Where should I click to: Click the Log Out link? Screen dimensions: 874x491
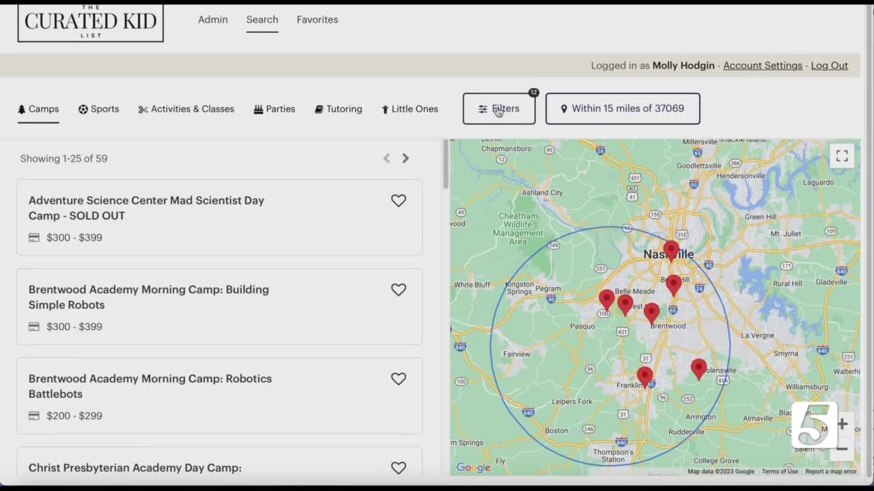[x=829, y=65]
